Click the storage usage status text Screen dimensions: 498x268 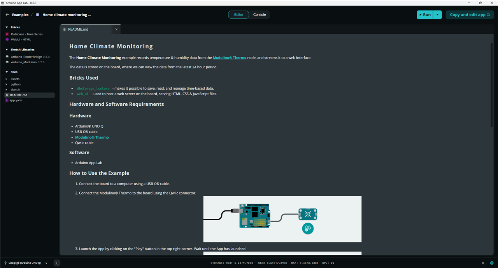point(249,263)
